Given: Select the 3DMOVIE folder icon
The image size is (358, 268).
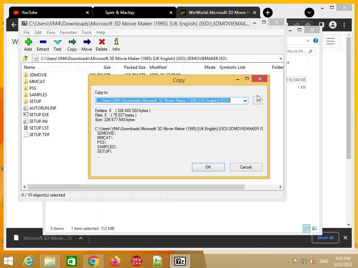Looking at the screenshot, I should click(26, 75).
